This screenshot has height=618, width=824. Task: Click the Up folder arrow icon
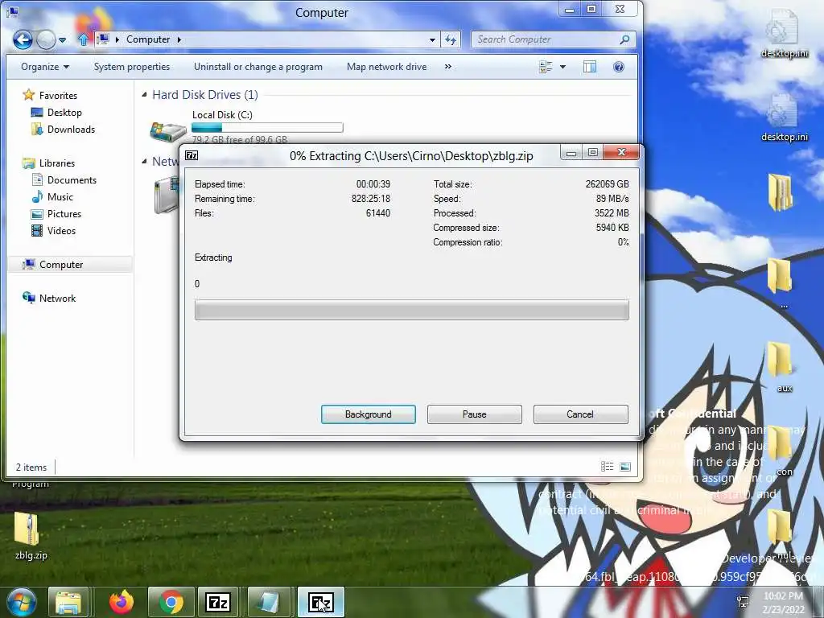[83, 39]
